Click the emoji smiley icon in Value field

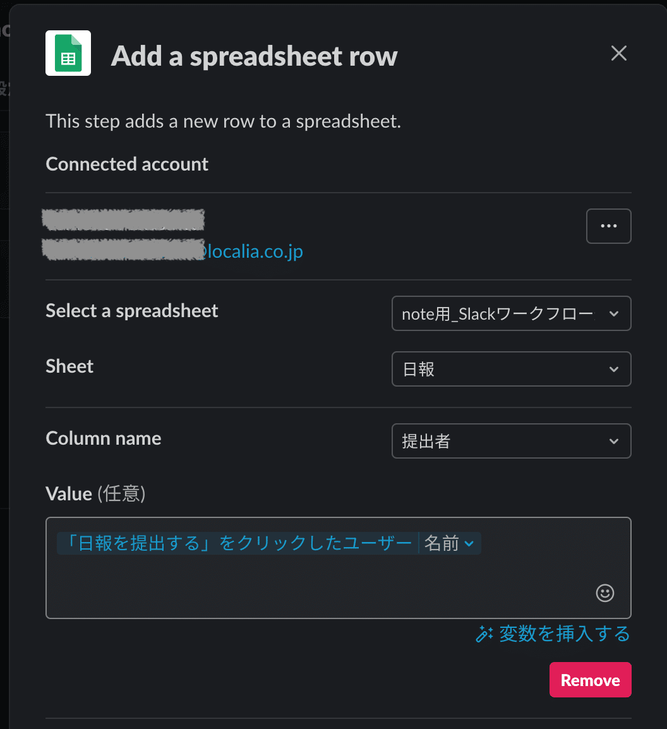coord(604,593)
